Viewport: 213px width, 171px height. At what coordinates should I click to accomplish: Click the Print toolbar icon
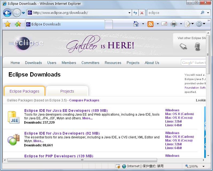(x=174, y=24)
